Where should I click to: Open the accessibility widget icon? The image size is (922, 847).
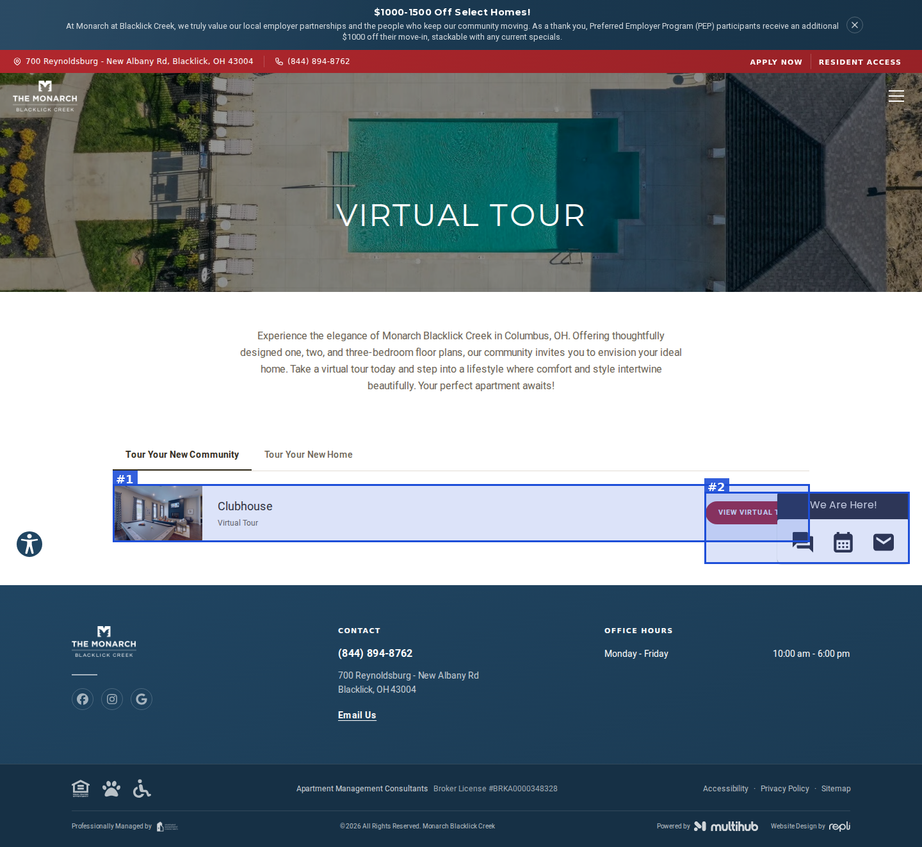click(x=29, y=544)
